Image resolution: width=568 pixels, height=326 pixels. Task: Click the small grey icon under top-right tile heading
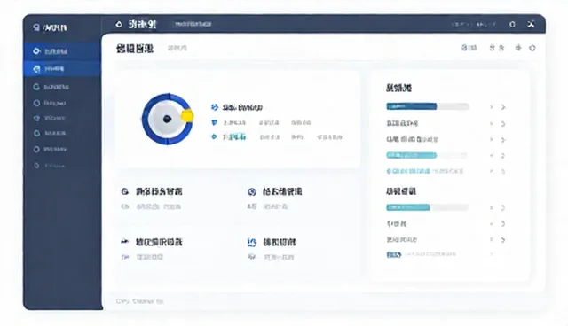point(252,206)
